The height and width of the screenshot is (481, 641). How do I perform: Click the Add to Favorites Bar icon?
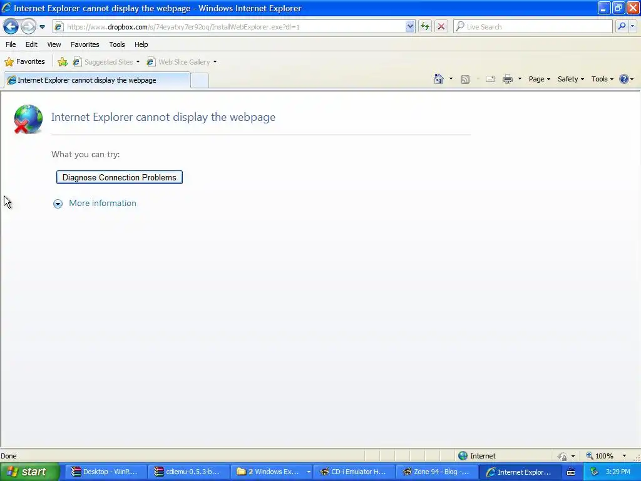tap(63, 62)
